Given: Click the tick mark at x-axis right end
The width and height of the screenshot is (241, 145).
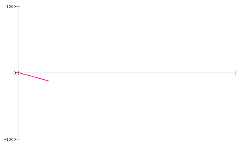Looking at the screenshot, I should click(235, 73).
